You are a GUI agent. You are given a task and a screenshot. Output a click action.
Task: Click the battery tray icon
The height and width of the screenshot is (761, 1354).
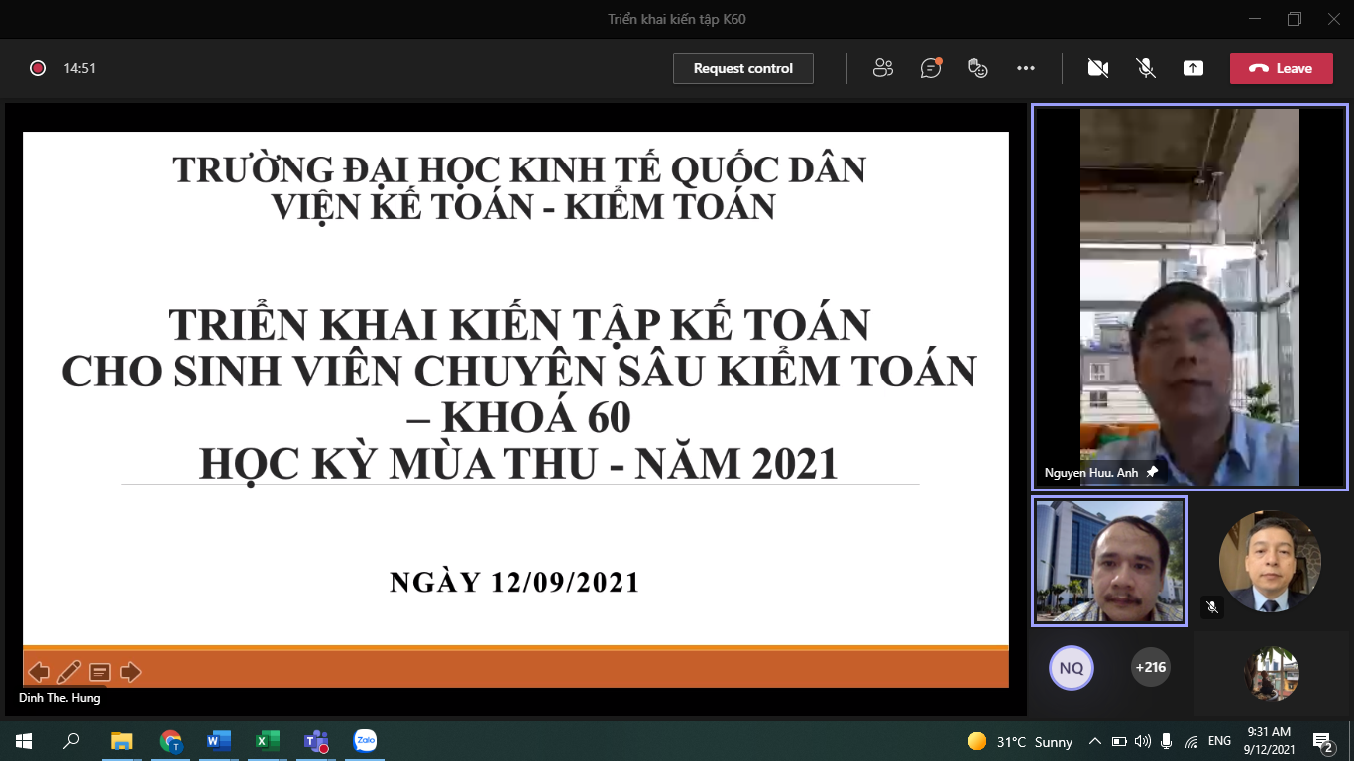[1119, 741]
